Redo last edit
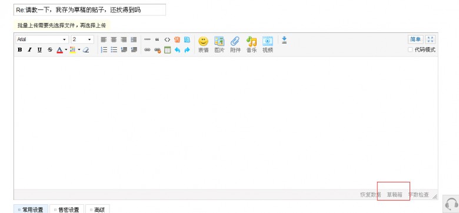This screenshot has height=213, width=459. click(x=187, y=50)
